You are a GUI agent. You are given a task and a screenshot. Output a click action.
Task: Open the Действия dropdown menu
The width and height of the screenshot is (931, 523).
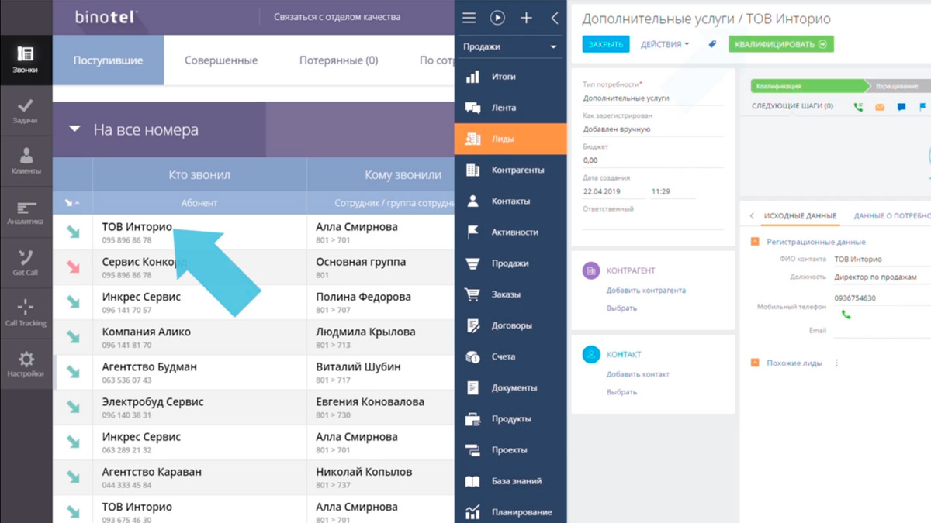664,44
